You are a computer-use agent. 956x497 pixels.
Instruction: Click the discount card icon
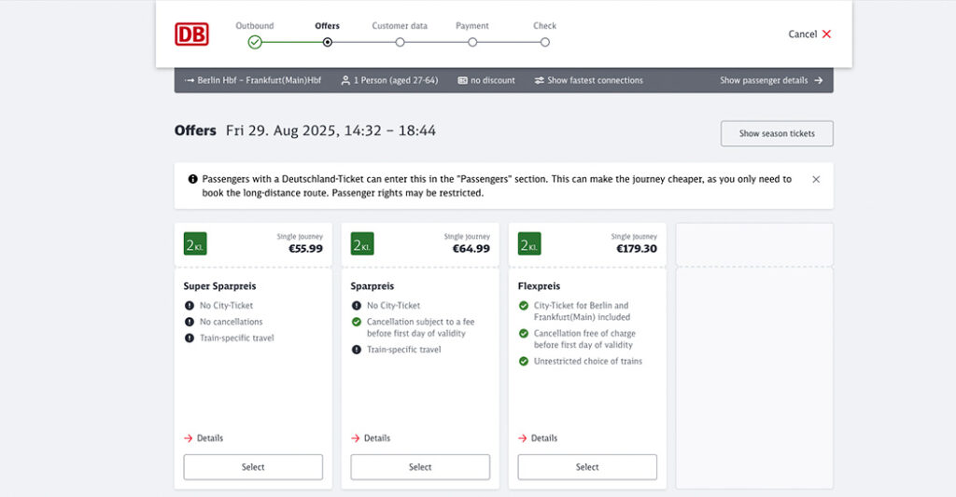(463, 80)
